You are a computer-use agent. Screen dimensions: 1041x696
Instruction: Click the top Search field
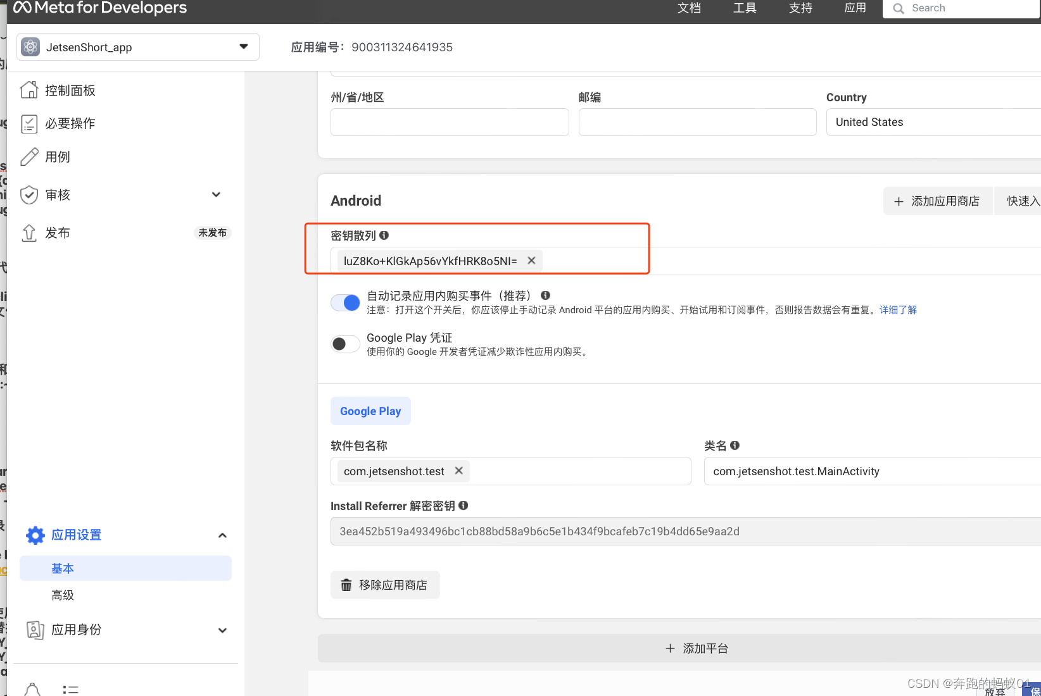tap(962, 8)
